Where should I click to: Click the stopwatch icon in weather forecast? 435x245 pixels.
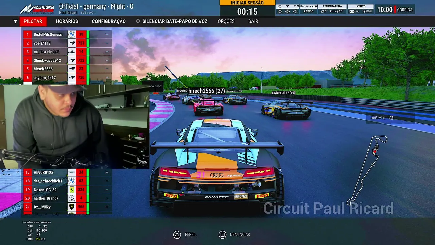[280, 6]
